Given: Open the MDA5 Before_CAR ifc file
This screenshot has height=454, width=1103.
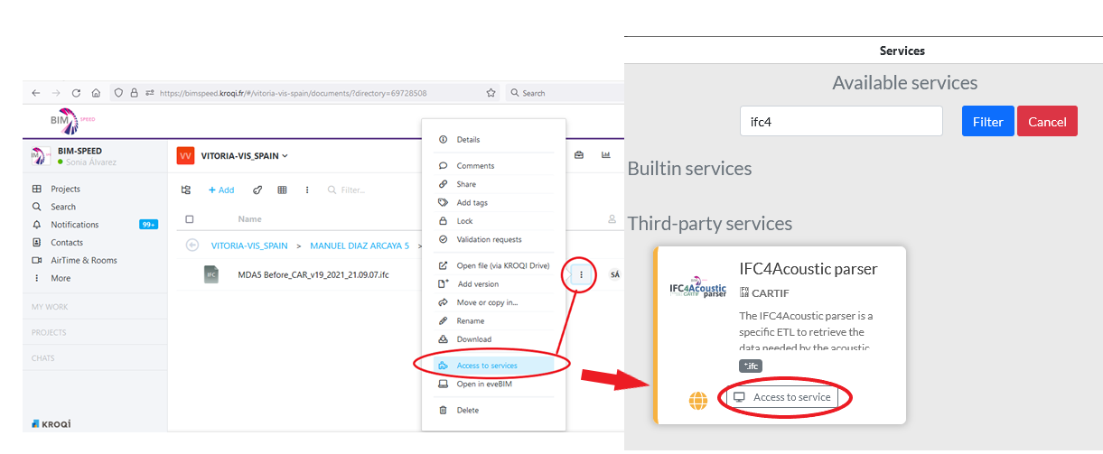Looking at the screenshot, I should tap(313, 274).
